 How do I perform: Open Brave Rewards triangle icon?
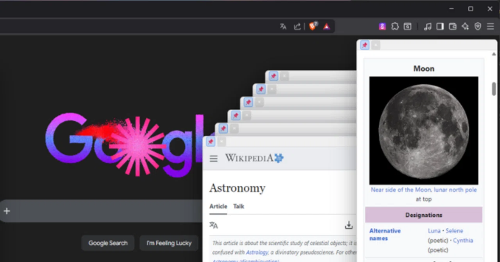(327, 27)
